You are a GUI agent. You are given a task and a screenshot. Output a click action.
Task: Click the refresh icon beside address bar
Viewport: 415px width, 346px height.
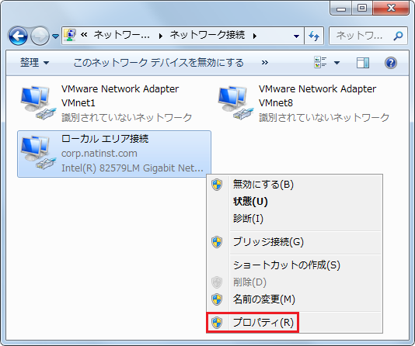(314, 36)
